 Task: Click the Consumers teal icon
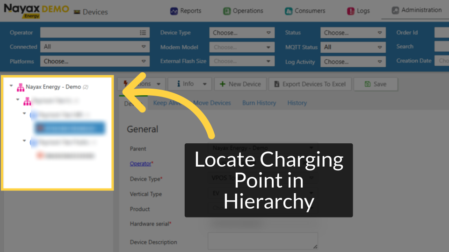[289, 11]
